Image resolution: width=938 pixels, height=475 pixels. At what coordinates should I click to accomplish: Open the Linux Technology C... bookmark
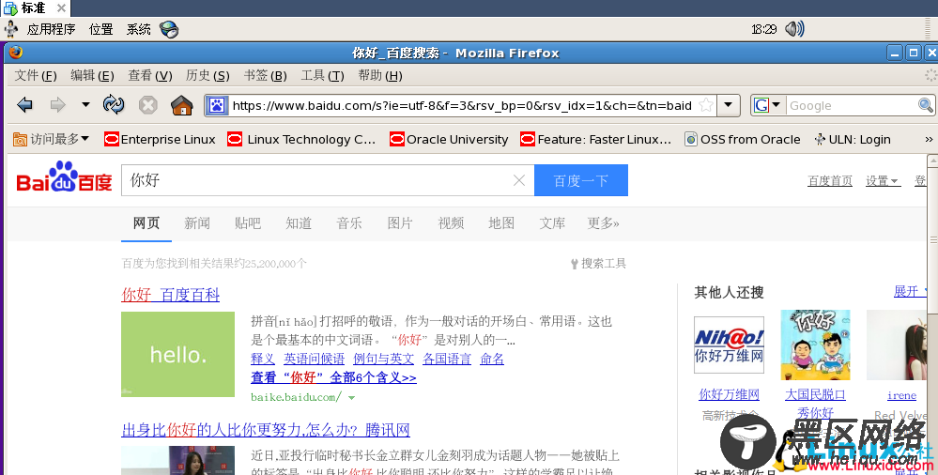[x=301, y=139]
